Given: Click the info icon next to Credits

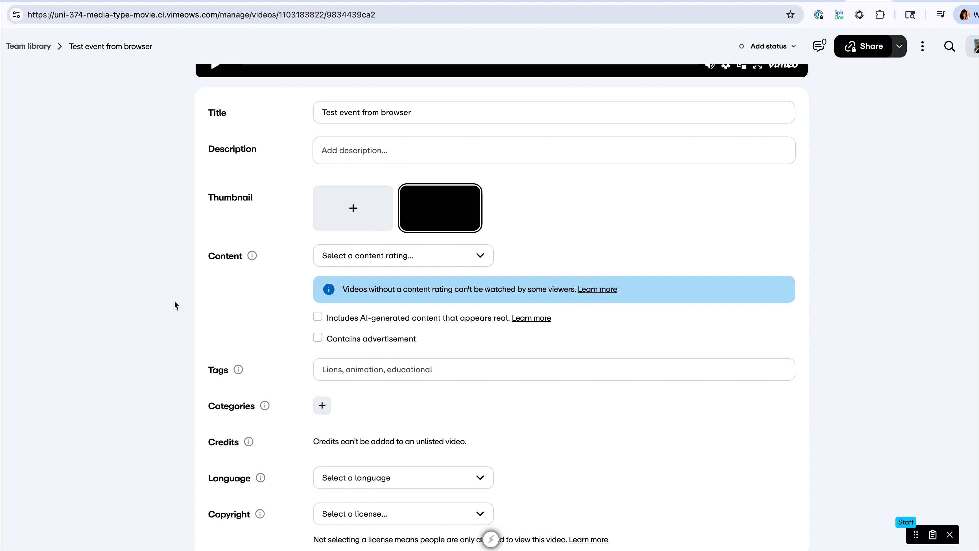Looking at the screenshot, I should [x=248, y=442].
